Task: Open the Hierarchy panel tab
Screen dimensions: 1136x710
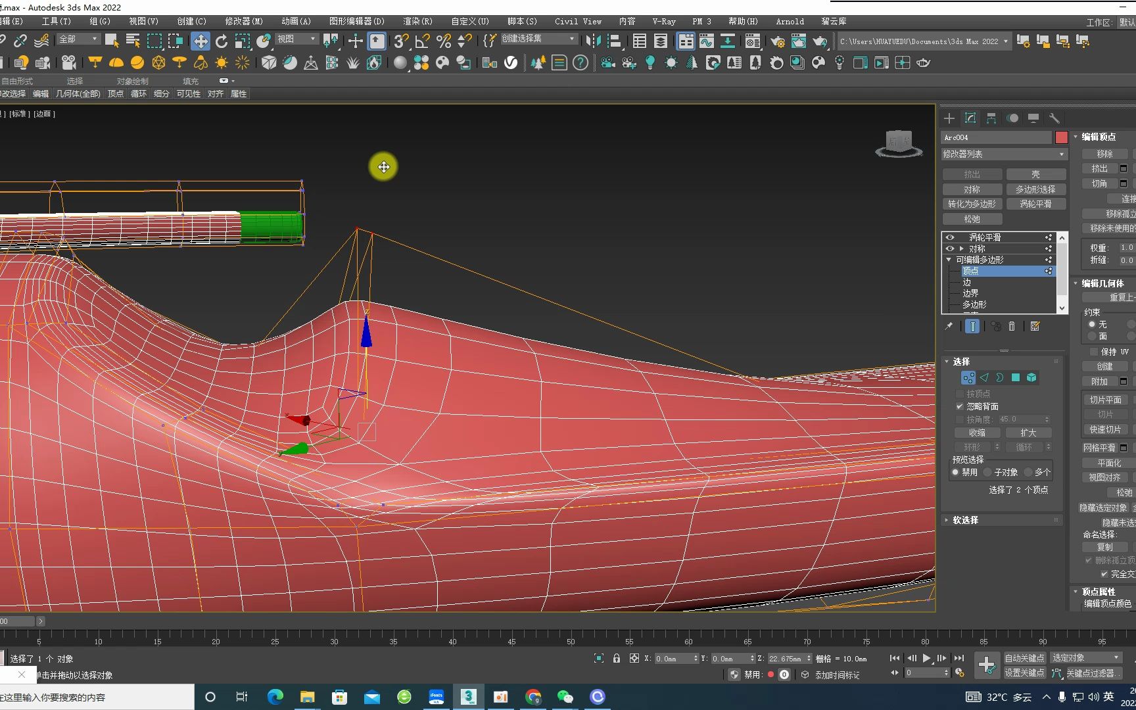Action: 991,118
